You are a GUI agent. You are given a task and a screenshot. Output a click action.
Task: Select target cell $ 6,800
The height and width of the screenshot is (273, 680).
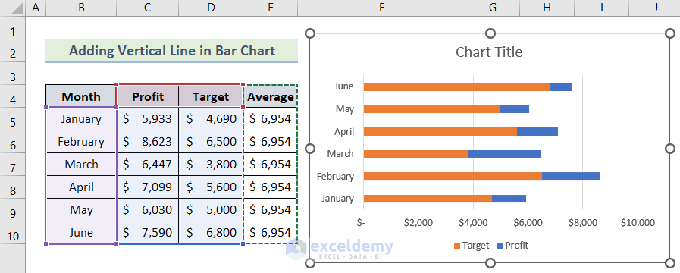[211, 232]
